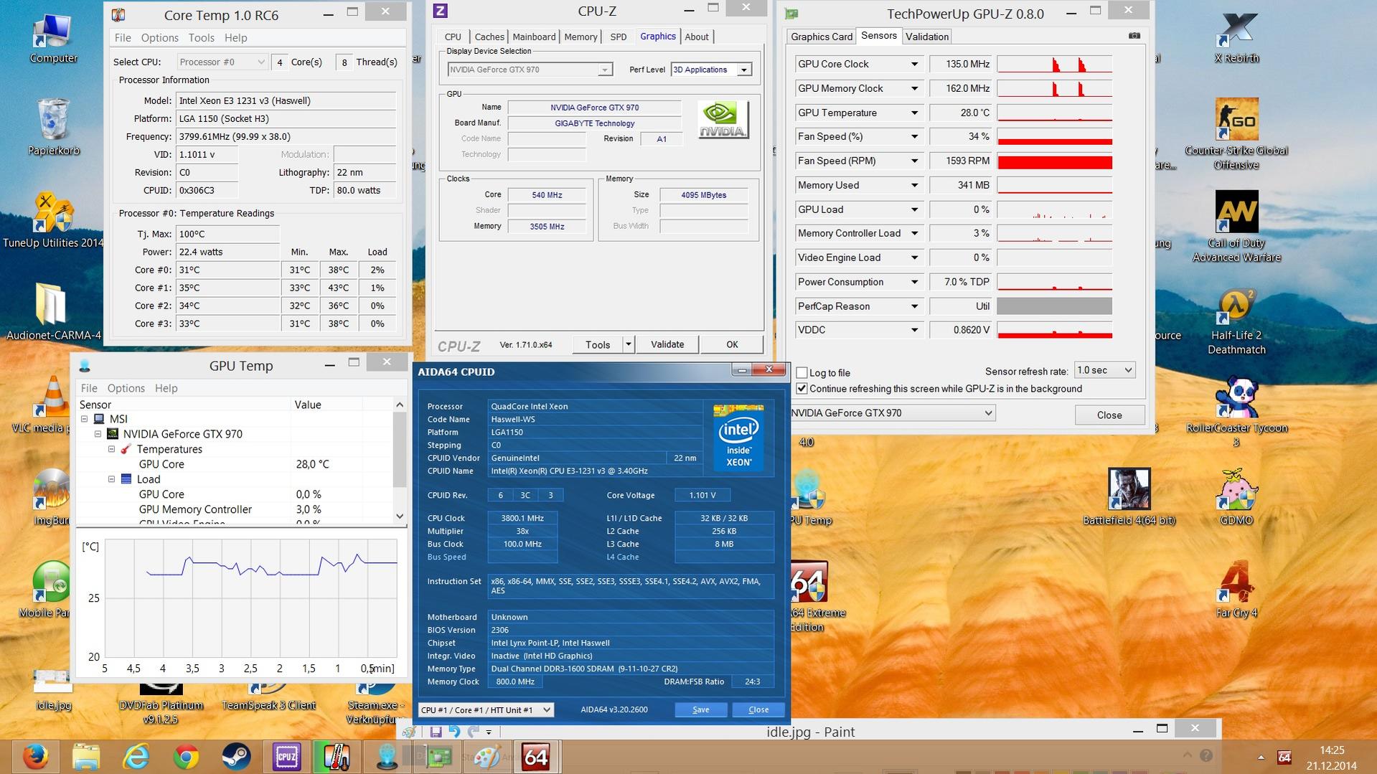Launch Far Cry 4 desktop shortcut
Screen dimensions: 1377x774
coord(1236,589)
